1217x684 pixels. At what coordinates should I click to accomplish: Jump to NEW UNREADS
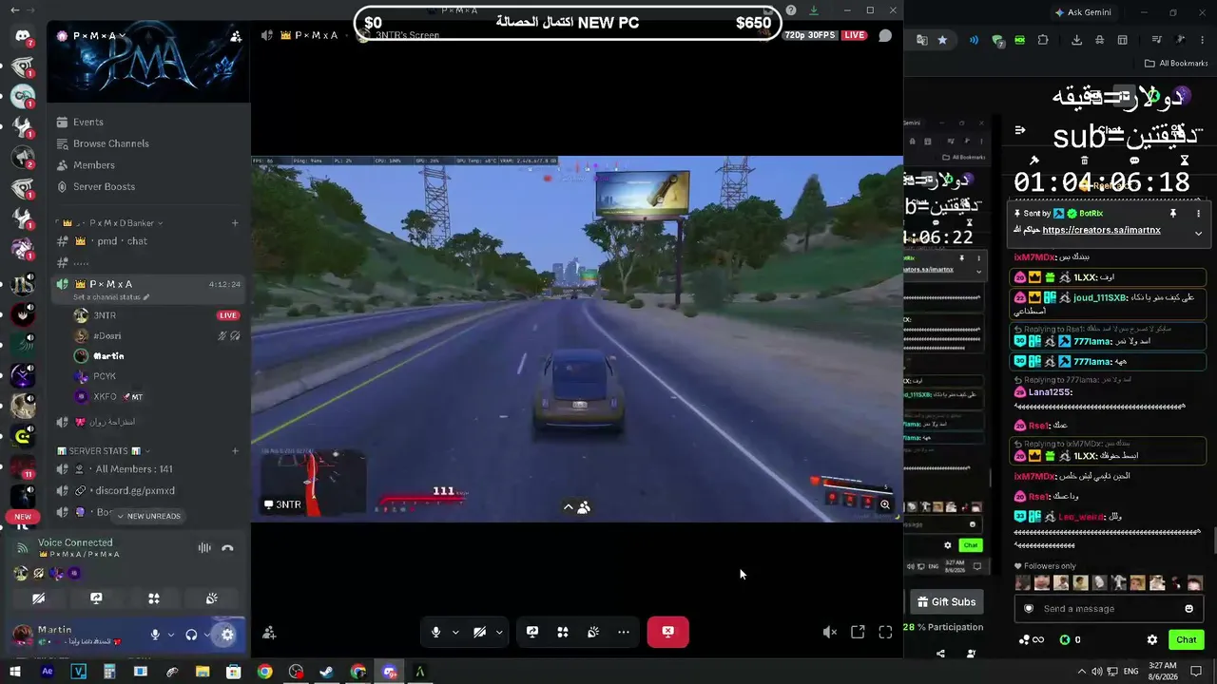[148, 516]
